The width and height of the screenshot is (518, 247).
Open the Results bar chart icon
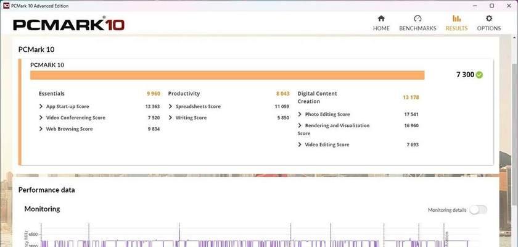pyautogui.click(x=456, y=19)
